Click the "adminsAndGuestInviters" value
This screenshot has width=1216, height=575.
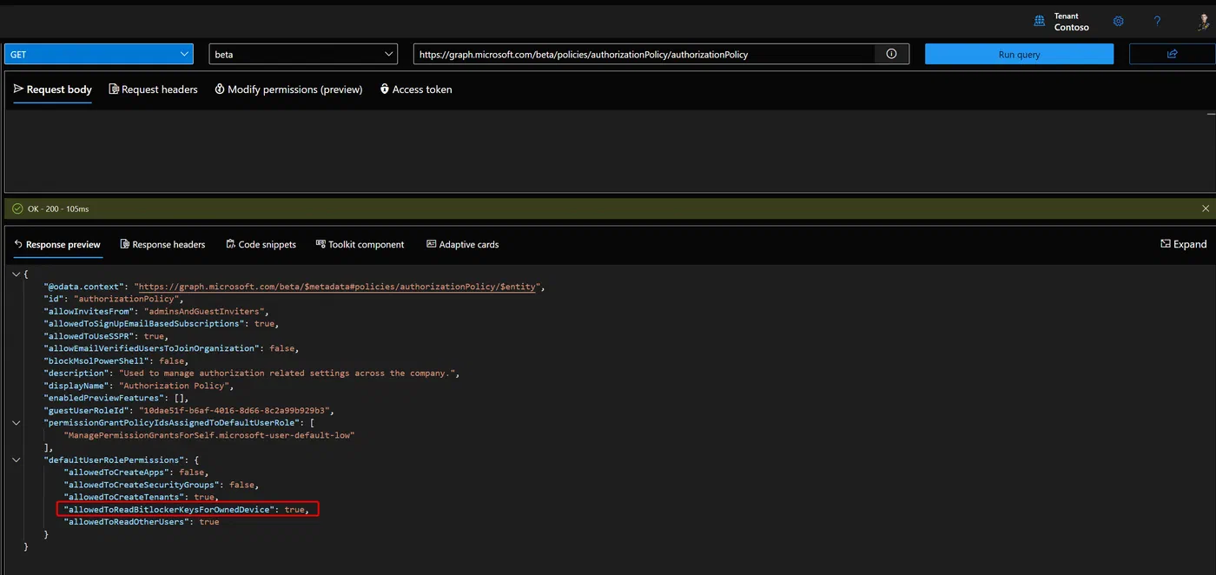(x=206, y=311)
